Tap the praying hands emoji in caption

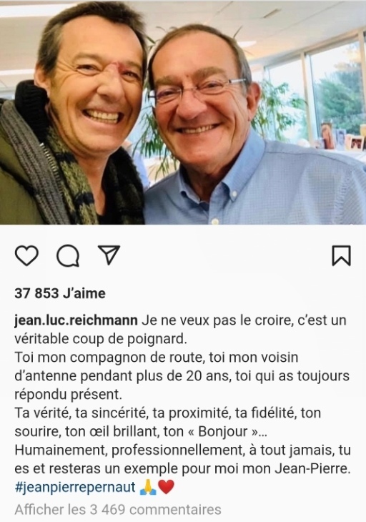148,488
